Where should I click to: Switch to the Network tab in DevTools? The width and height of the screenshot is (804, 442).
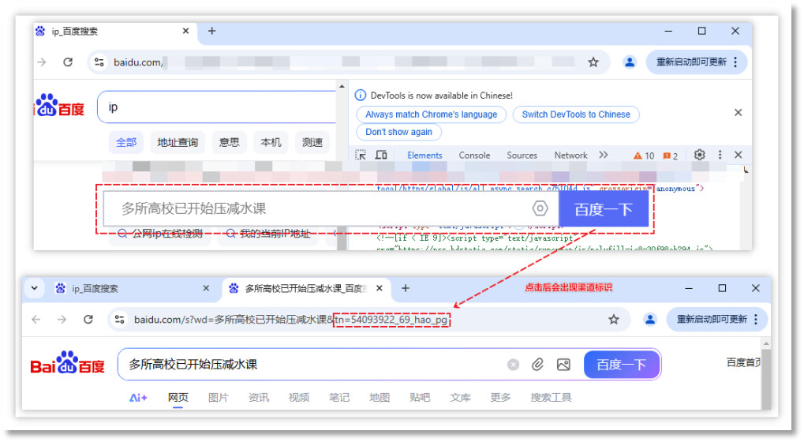pyautogui.click(x=570, y=155)
